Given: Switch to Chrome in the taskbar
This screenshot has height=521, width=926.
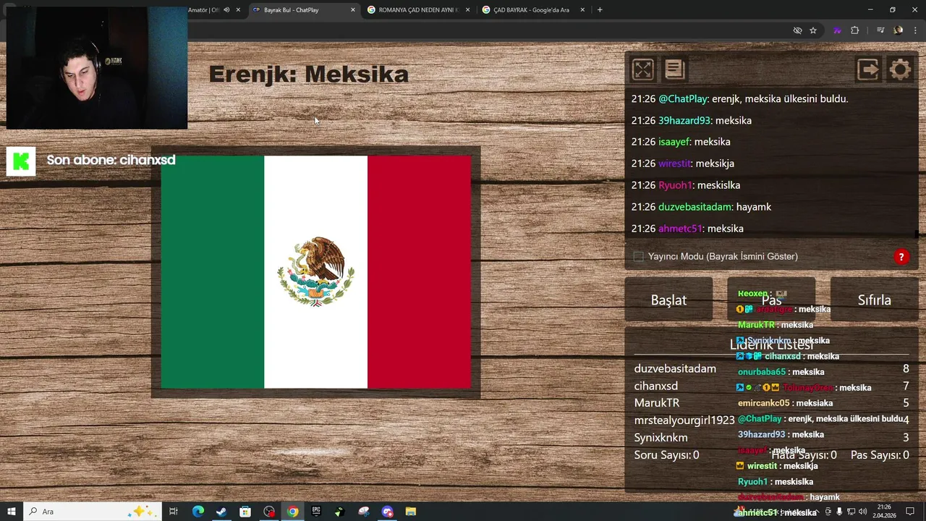Looking at the screenshot, I should point(292,512).
